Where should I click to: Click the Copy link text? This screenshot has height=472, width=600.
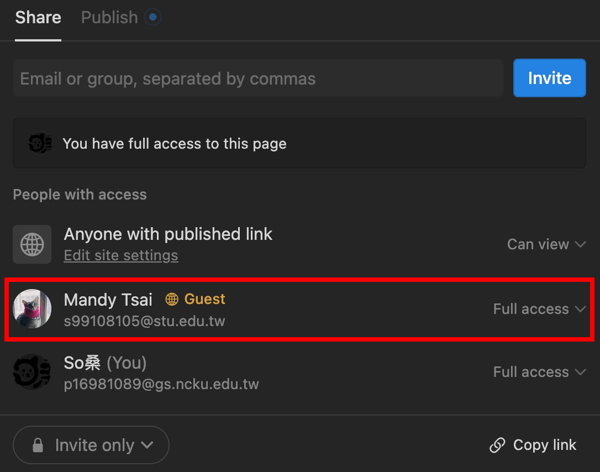click(x=544, y=445)
